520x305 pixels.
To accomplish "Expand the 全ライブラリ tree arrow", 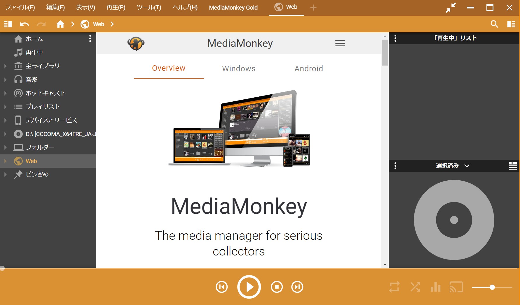I will pyautogui.click(x=5, y=66).
